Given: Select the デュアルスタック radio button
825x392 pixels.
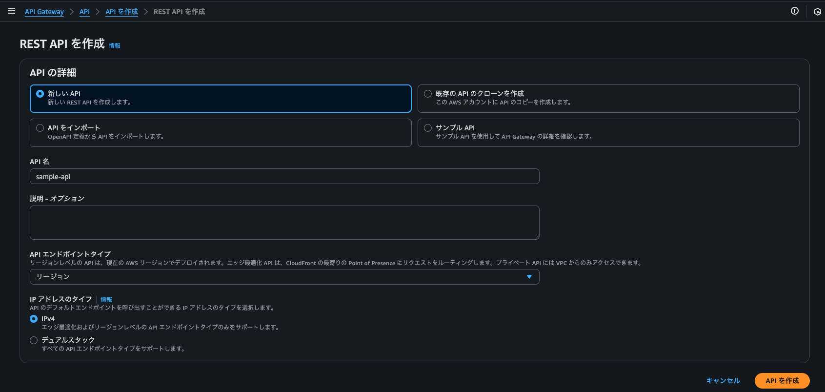Looking at the screenshot, I should click(34, 340).
